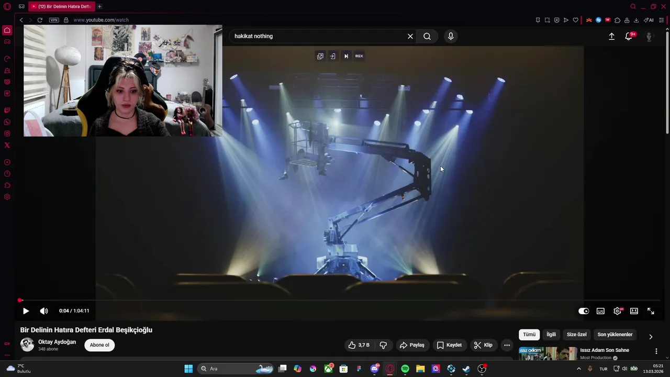
Task: Start voice search with microphone
Action: (x=451, y=36)
